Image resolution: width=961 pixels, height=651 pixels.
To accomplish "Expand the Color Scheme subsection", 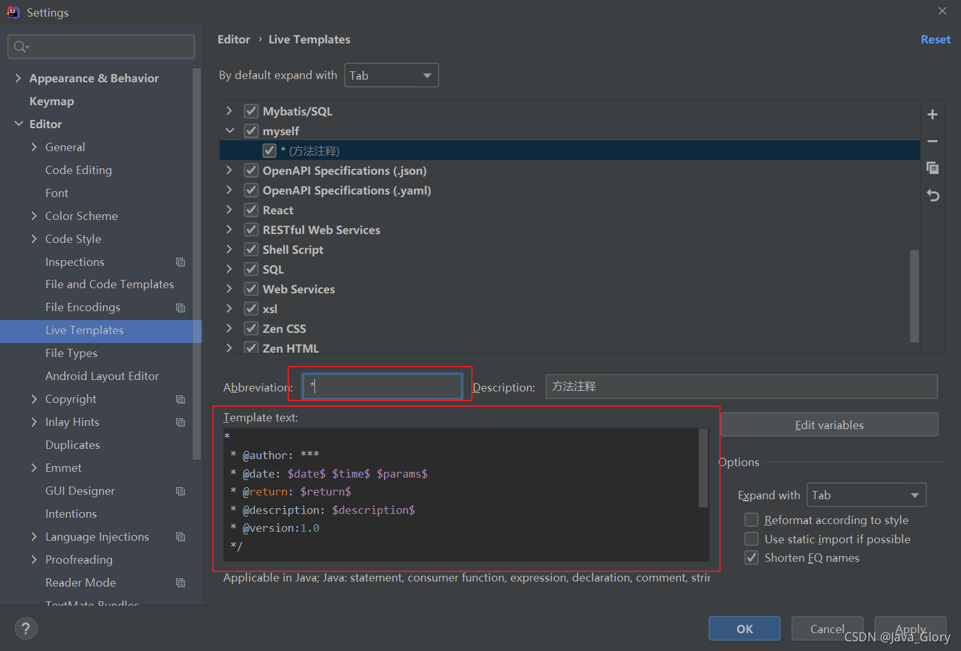I will 34,216.
